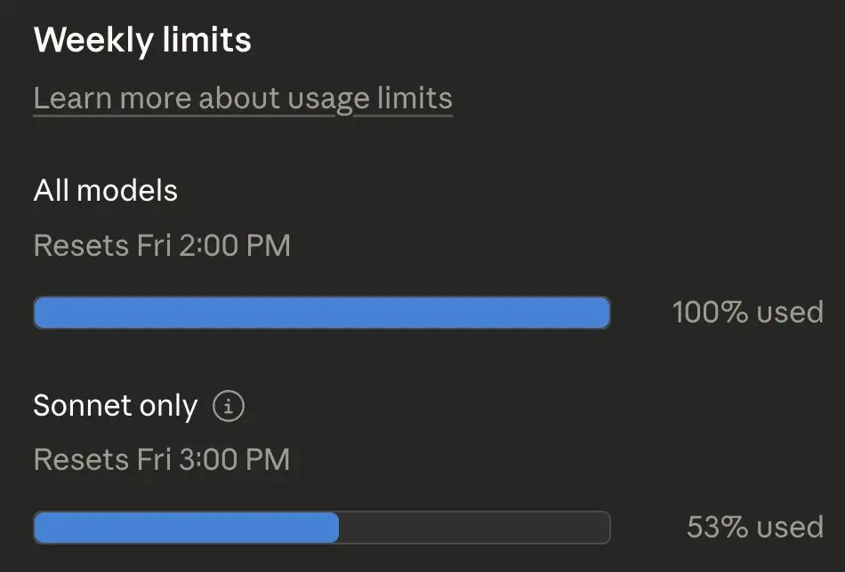Click the empty dark part of Sonnet only bar

(474, 528)
